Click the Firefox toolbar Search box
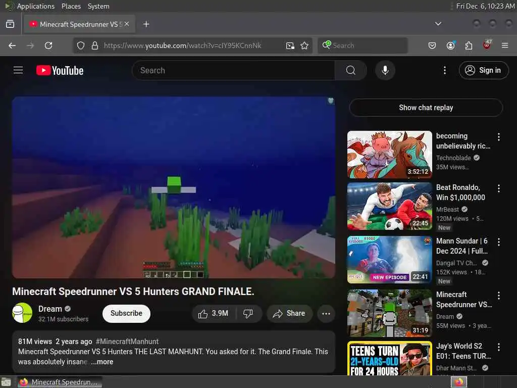Viewport: 517px width, 388px height. pos(363,45)
